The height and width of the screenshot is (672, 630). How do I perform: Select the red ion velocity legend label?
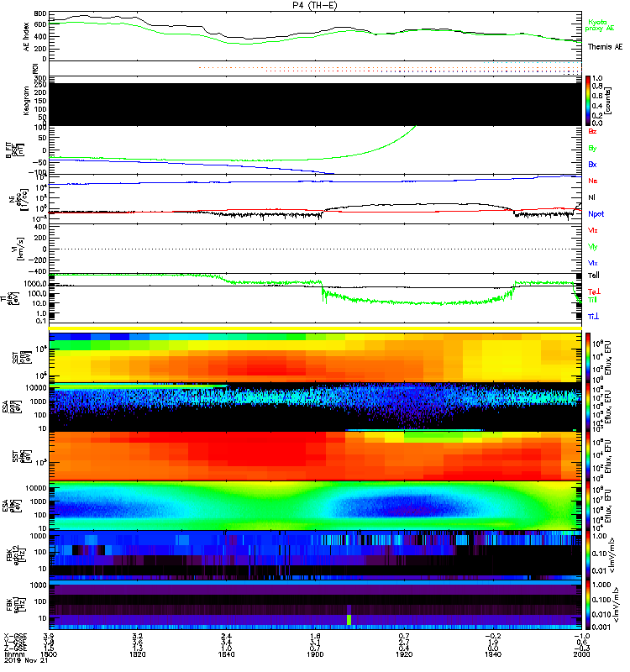point(592,230)
